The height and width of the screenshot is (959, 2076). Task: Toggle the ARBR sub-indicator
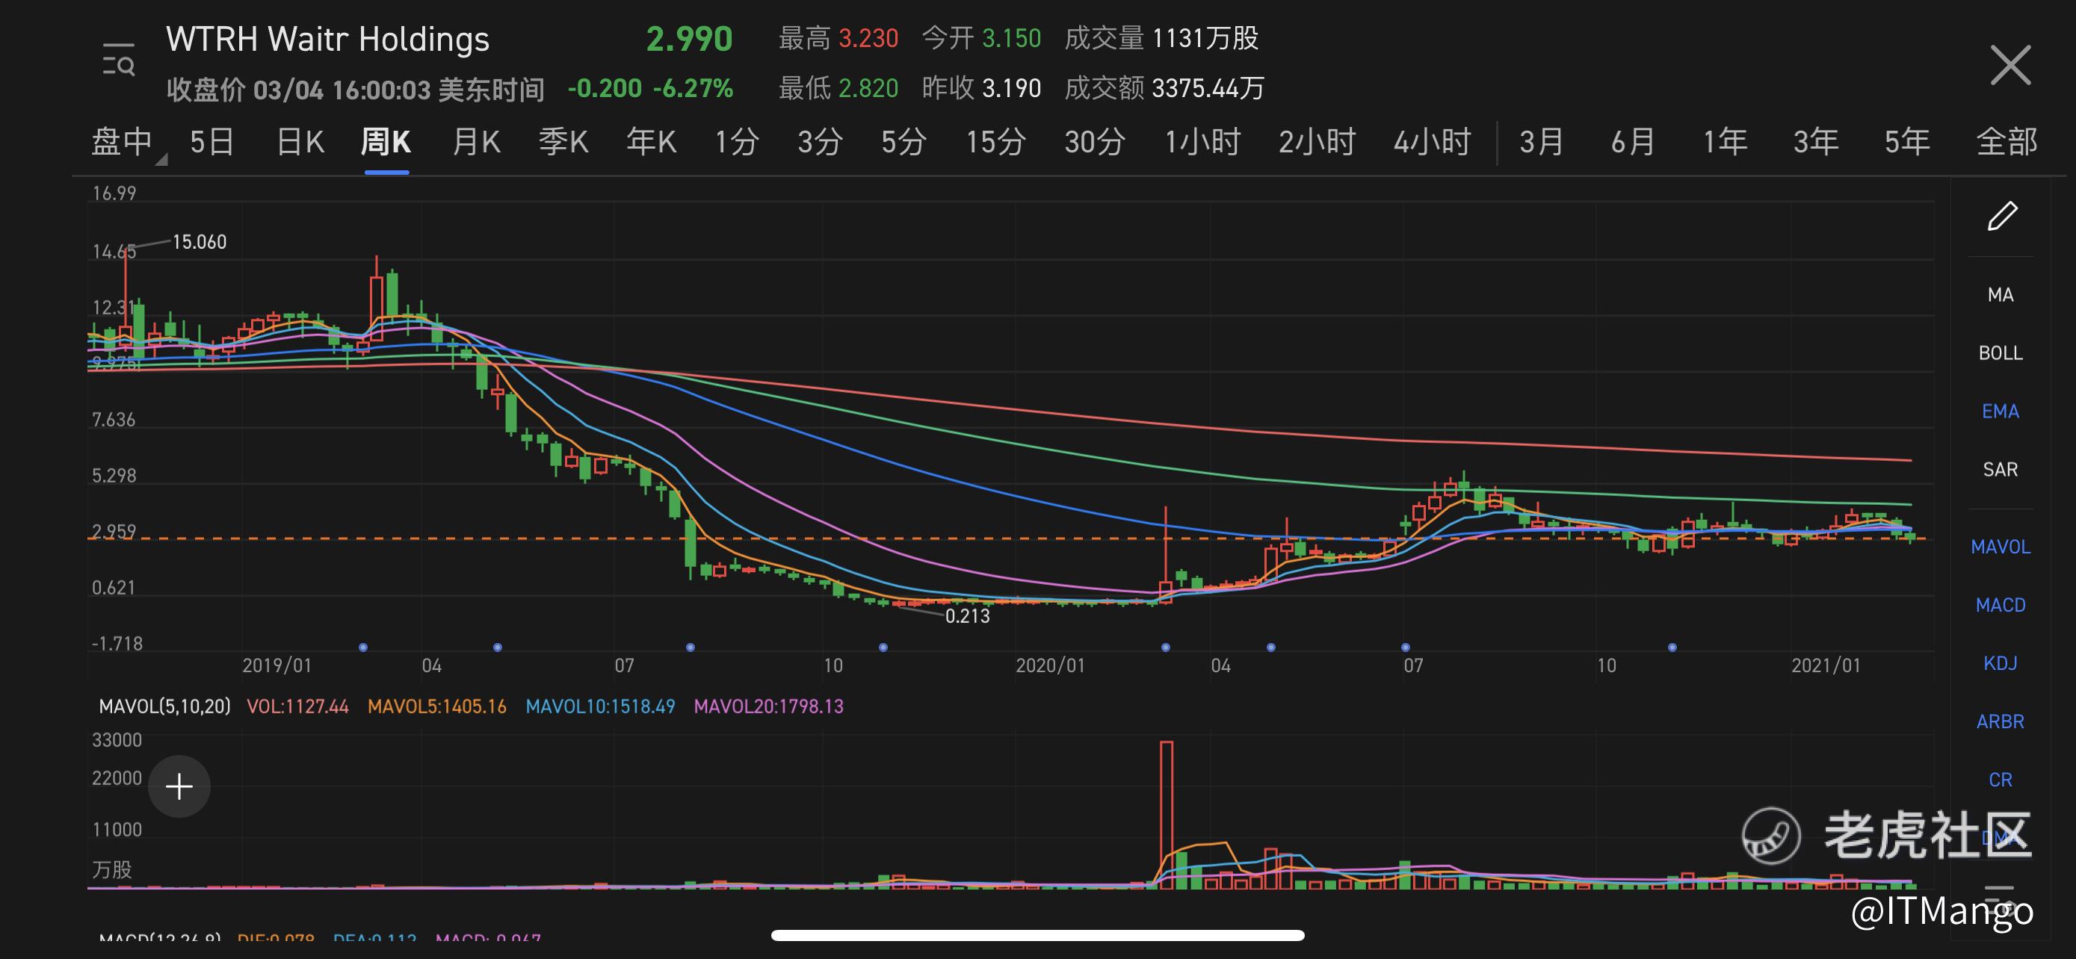[2001, 721]
